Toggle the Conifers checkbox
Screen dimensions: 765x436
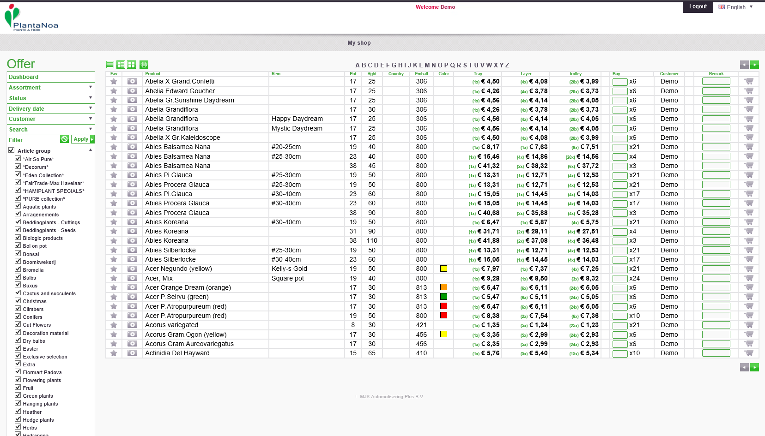coord(18,316)
